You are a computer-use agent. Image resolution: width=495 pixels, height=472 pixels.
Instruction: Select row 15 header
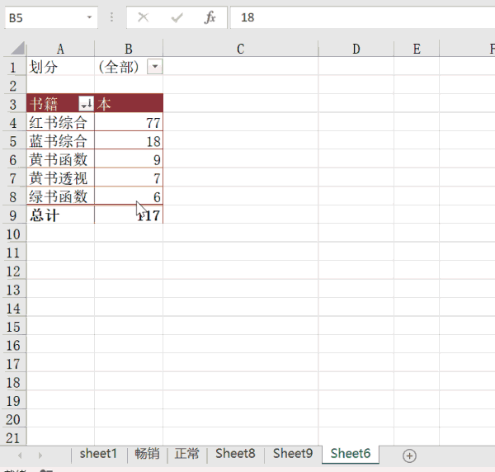13,327
